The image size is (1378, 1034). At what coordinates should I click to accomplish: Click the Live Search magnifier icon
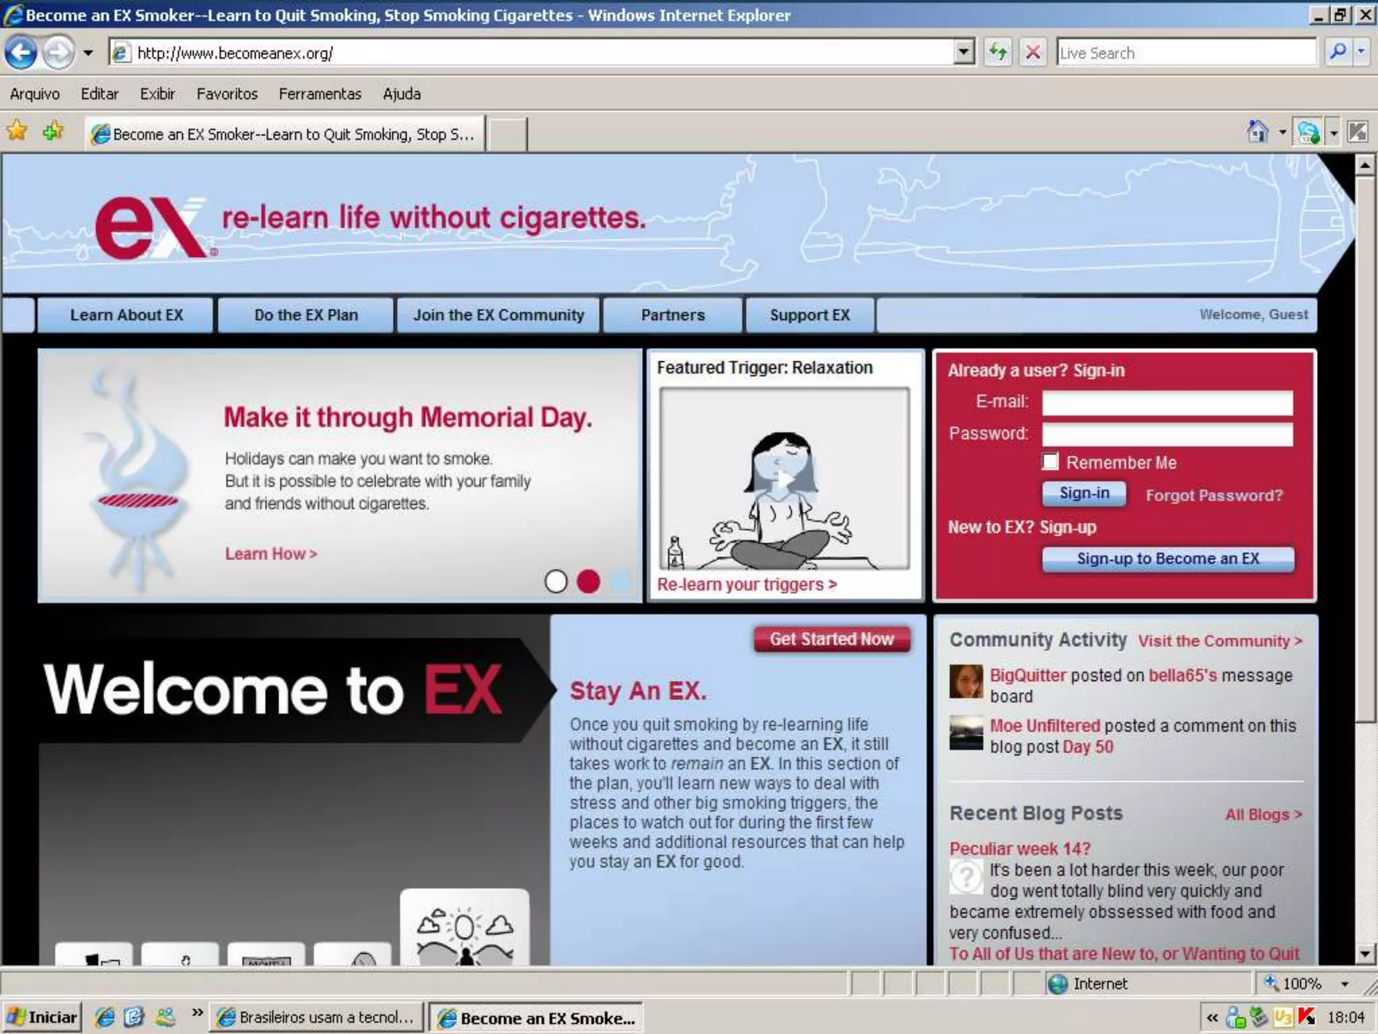point(1338,53)
